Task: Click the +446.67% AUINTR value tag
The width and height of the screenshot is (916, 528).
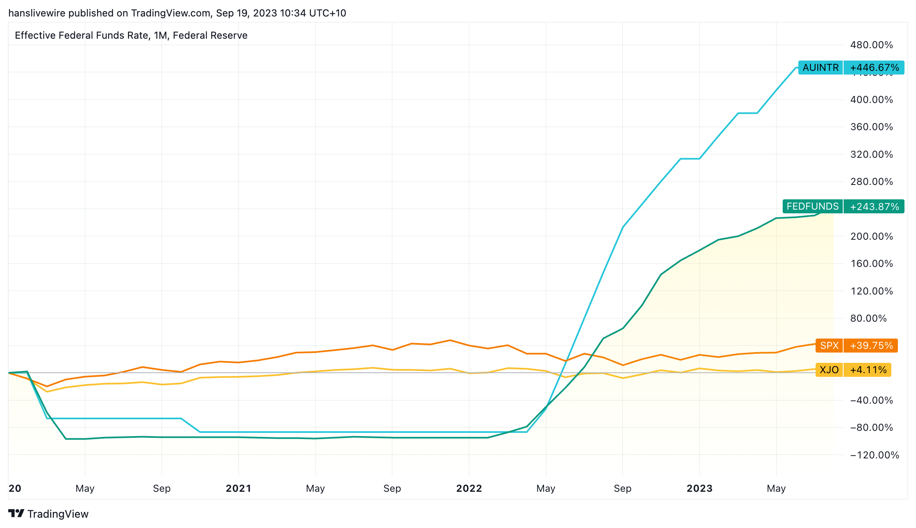Action: click(874, 68)
